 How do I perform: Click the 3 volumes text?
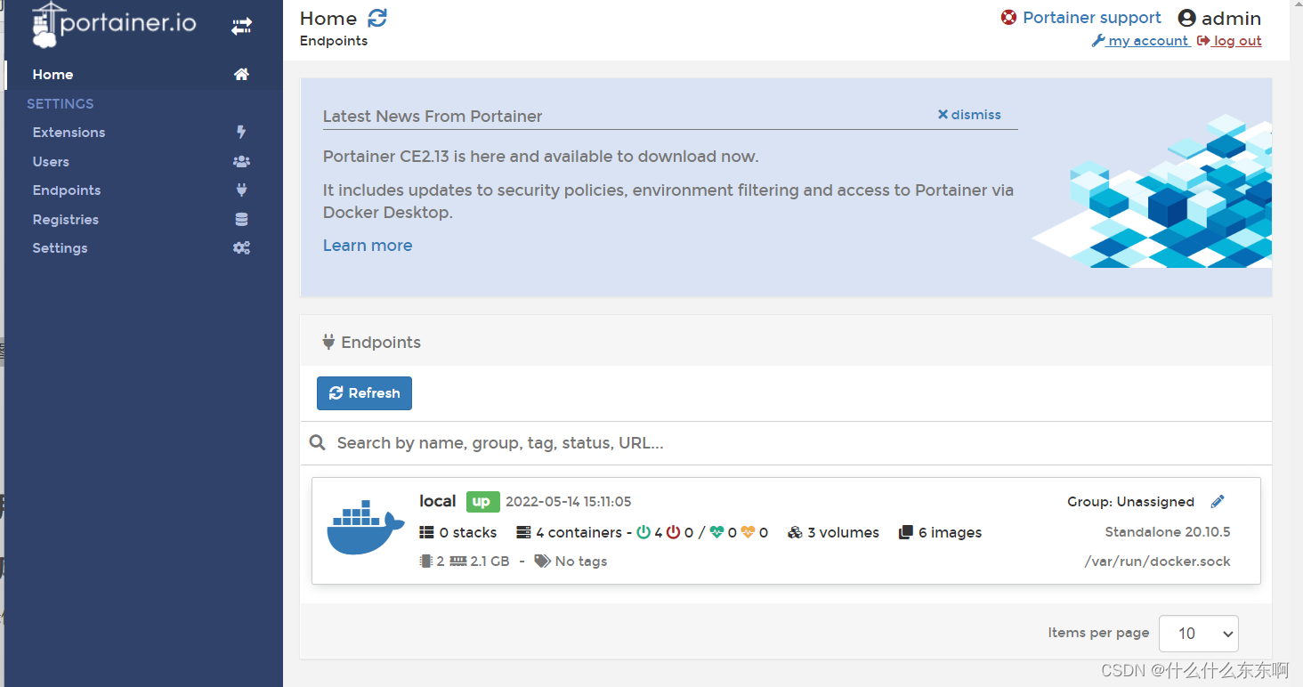pyautogui.click(x=843, y=533)
